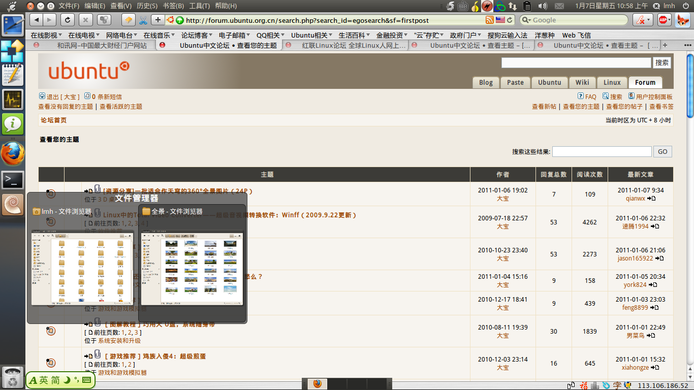Open the Trash at the dock bottom
694x390 pixels.
tap(12, 377)
